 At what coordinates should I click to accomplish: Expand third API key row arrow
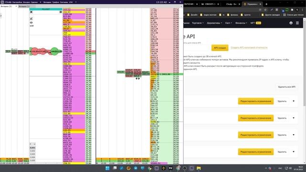click(x=294, y=135)
